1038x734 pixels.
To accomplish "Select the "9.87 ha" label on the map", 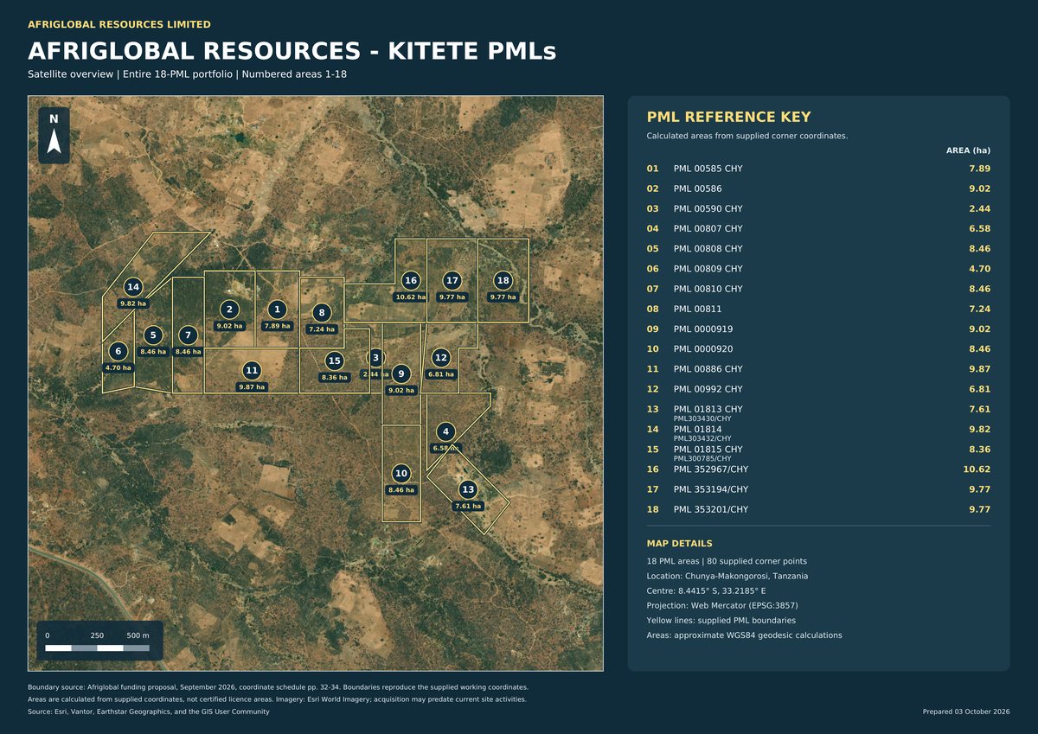I will (252, 387).
